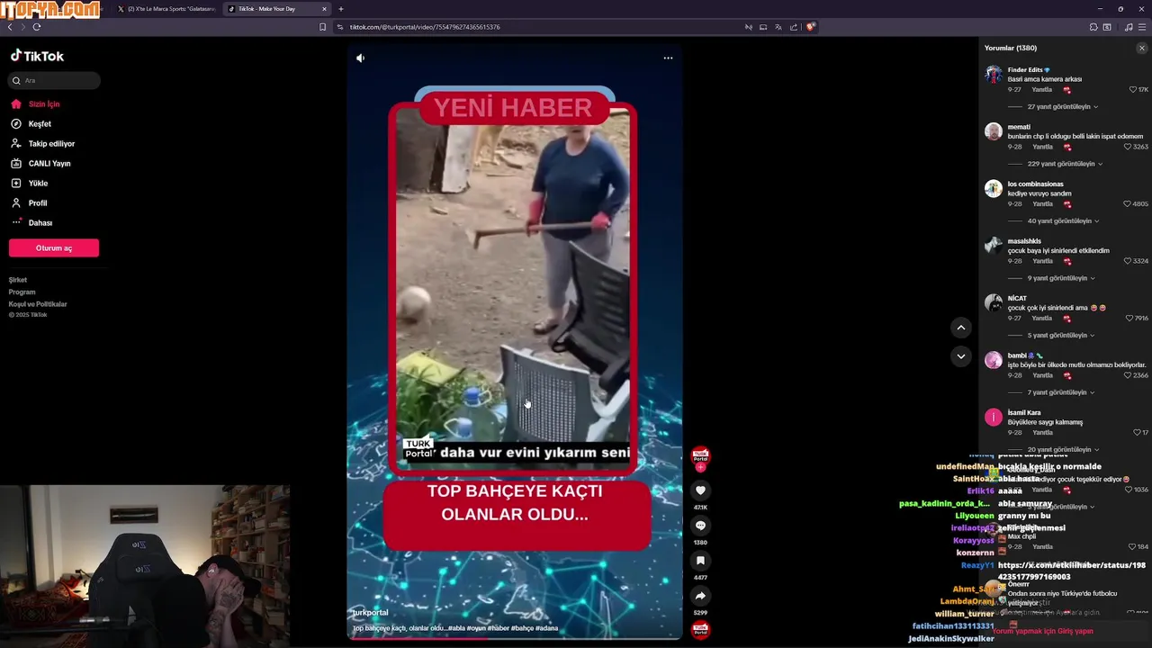Bookmark the video with save icon
The image size is (1152, 648).
(x=700, y=561)
